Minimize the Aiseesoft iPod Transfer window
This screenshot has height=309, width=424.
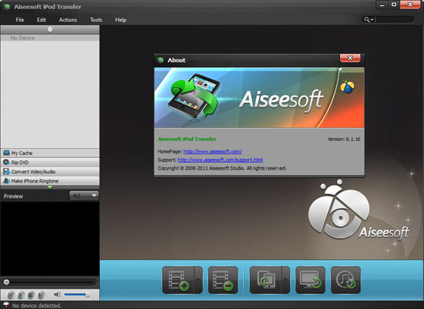coord(382,5)
